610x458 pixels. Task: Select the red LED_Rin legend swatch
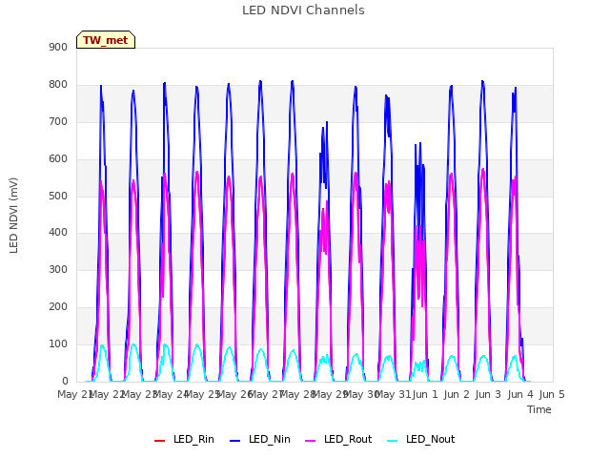click(159, 441)
